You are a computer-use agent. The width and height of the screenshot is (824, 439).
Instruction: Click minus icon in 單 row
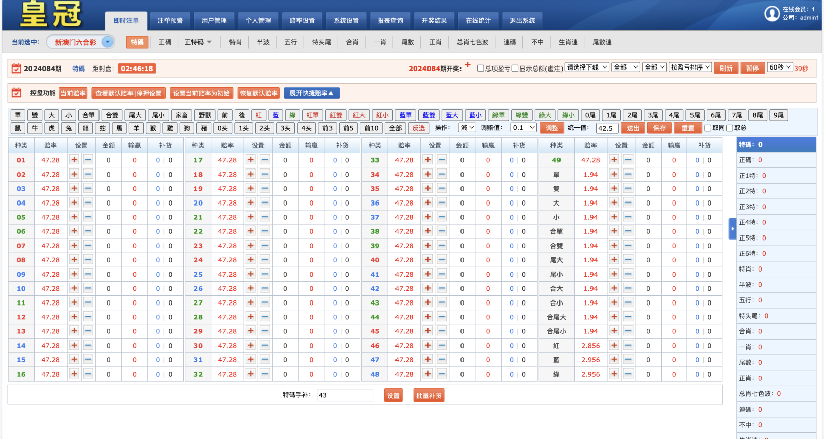(629, 174)
